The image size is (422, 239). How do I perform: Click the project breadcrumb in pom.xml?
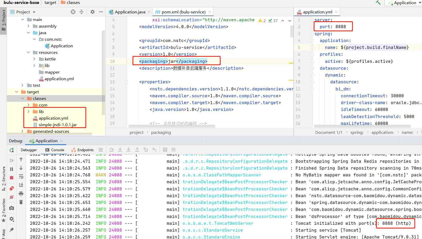(x=136, y=132)
